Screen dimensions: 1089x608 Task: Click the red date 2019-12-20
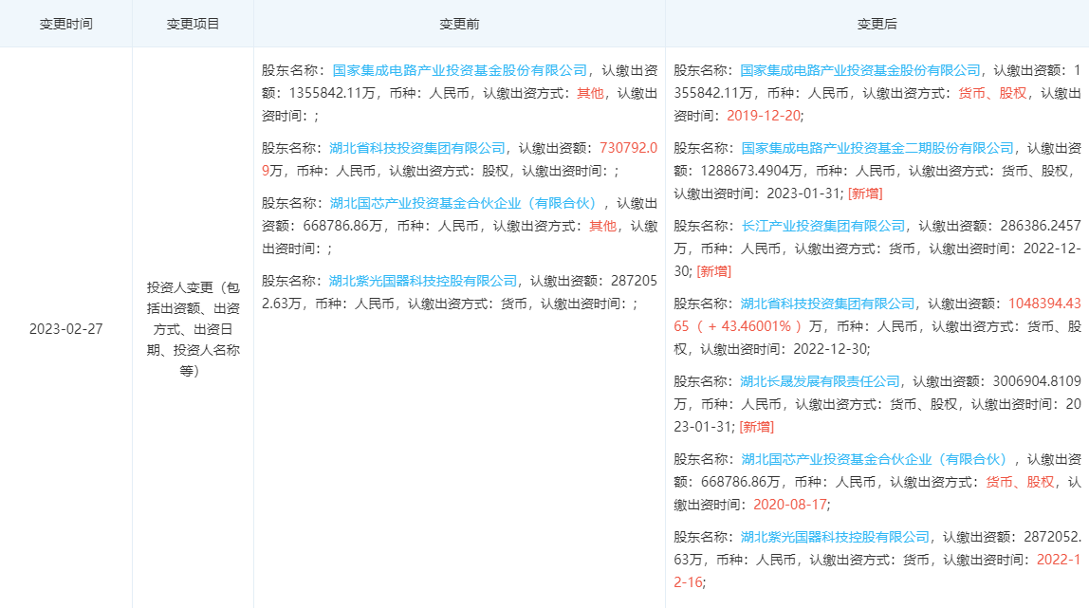764,115
